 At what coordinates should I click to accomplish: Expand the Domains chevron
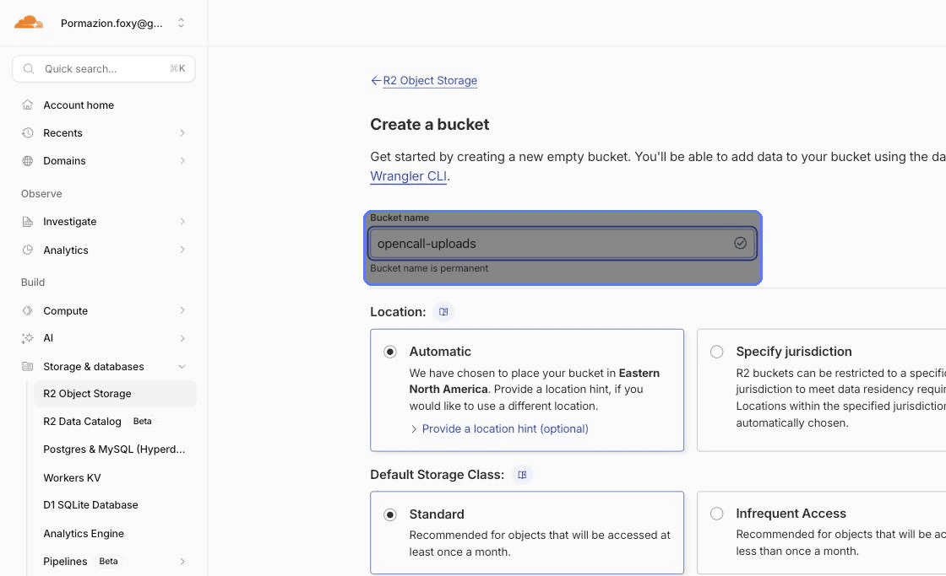point(182,161)
